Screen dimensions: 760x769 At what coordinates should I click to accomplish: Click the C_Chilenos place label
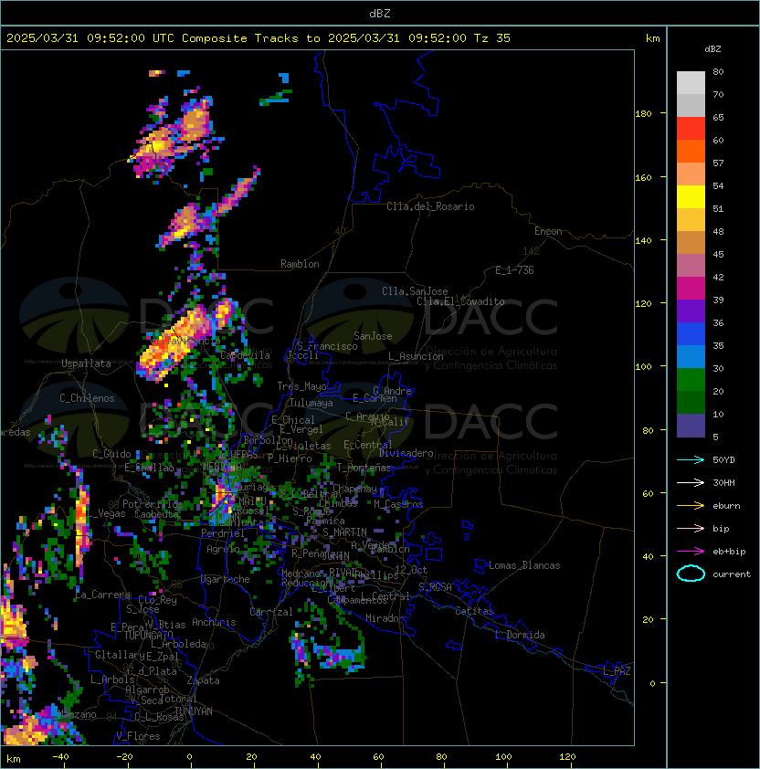pyautogui.click(x=87, y=398)
